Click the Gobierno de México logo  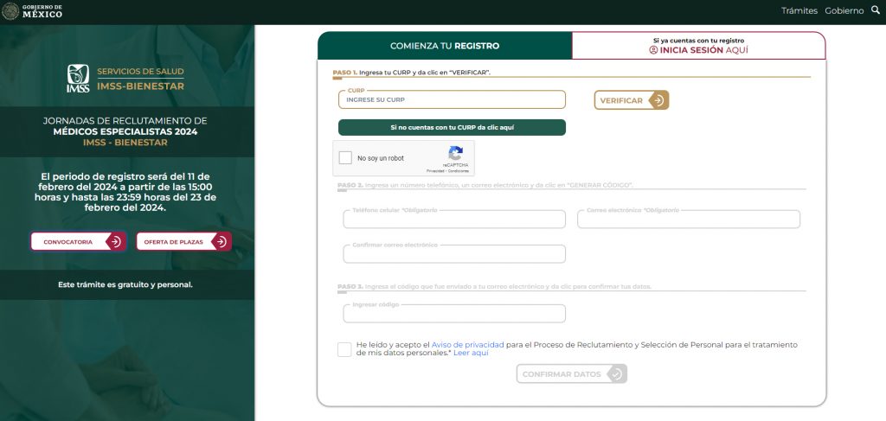pos(32,11)
